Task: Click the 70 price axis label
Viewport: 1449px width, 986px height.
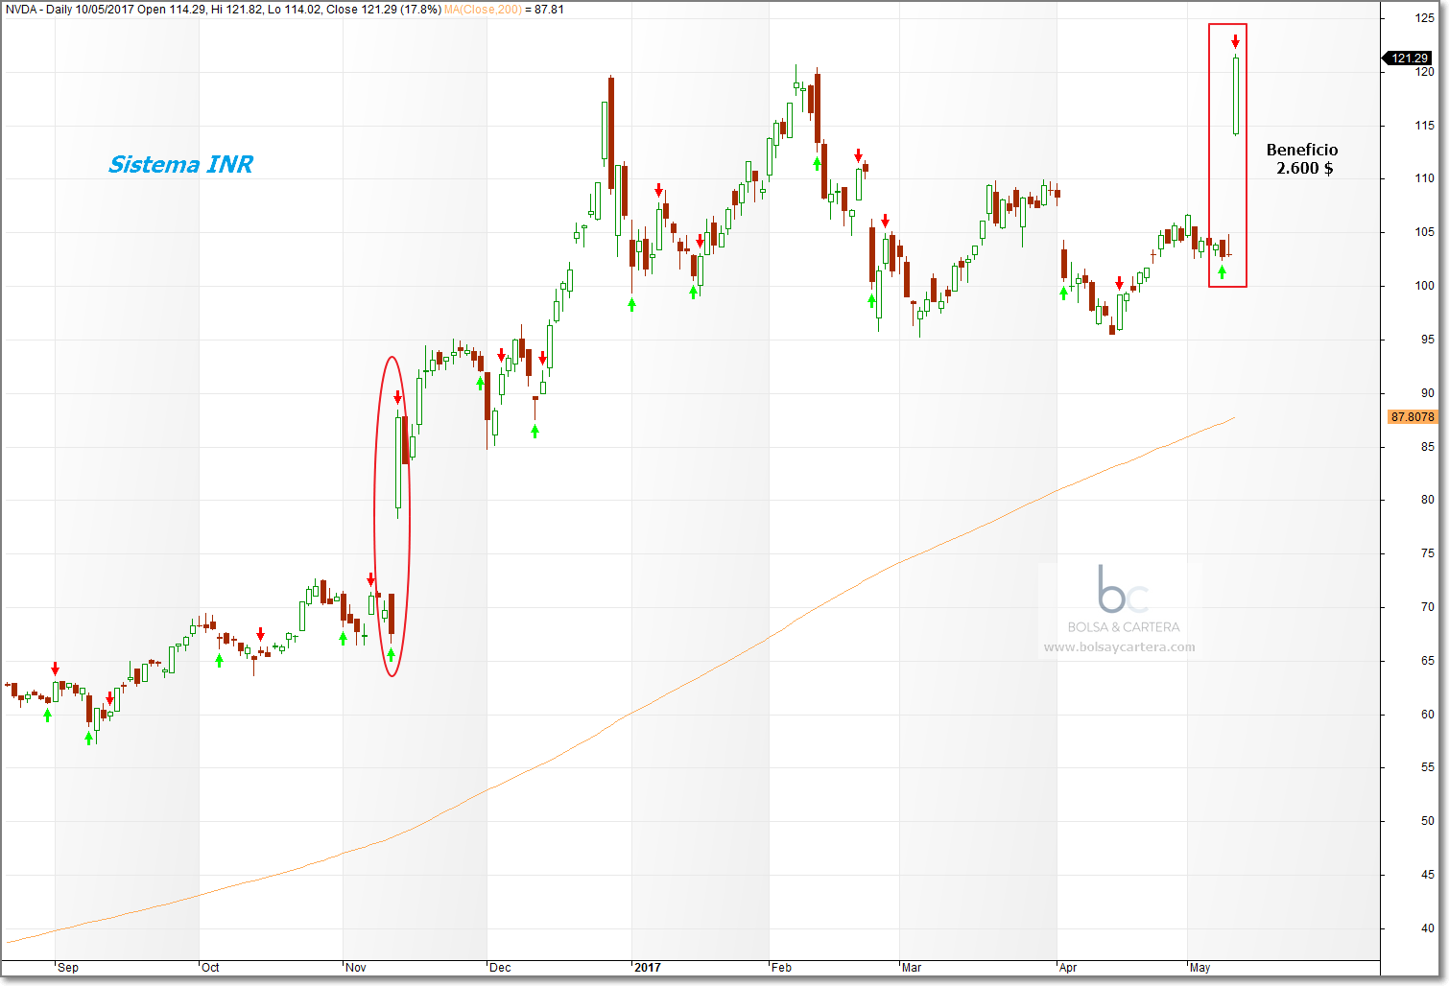Action: pos(1428,607)
